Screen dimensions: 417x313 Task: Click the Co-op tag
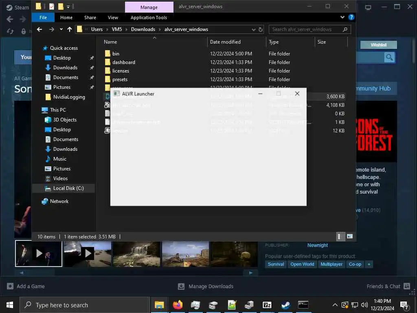[x=355, y=264]
